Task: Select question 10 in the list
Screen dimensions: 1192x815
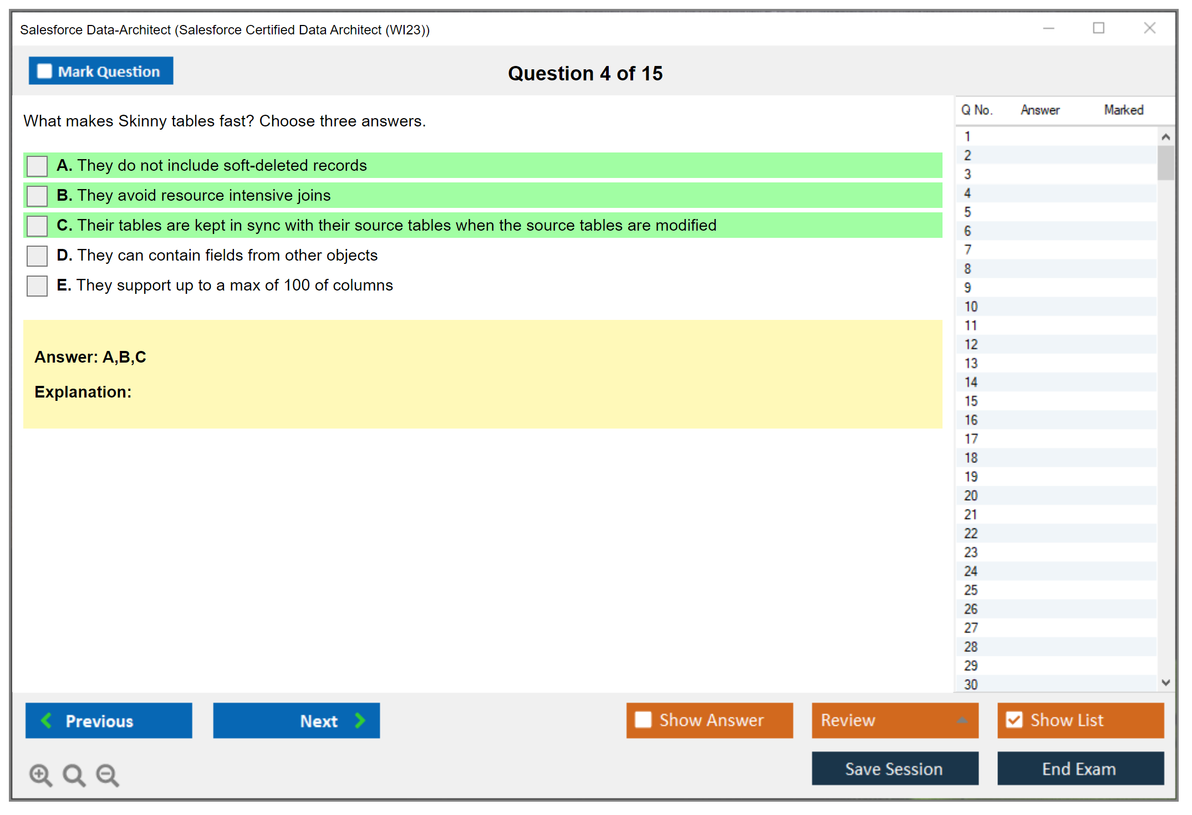Action: pos(971,307)
